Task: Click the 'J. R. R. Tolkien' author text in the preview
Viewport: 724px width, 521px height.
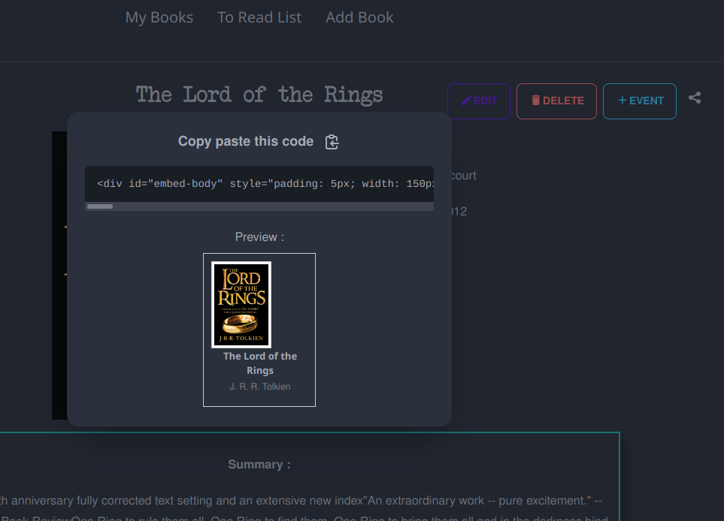Action: coord(260,387)
